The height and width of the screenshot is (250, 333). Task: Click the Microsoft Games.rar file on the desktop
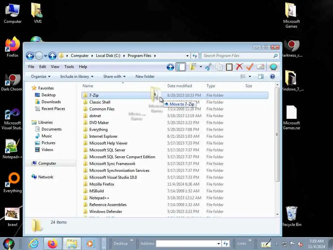click(x=291, y=118)
